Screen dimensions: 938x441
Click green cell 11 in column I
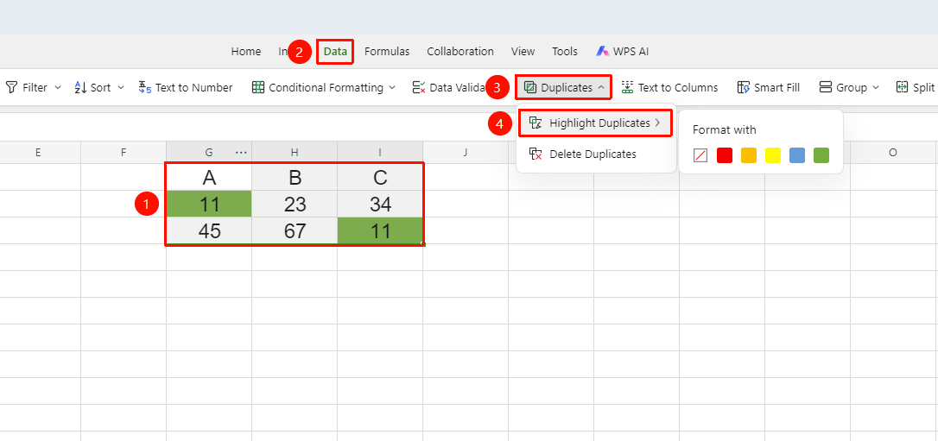(x=380, y=230)
